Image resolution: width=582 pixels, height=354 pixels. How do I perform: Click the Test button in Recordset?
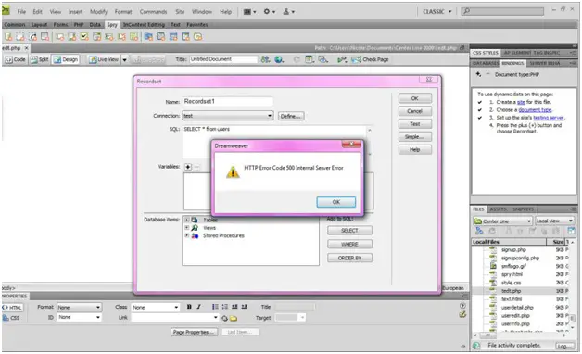click(414, 124)
